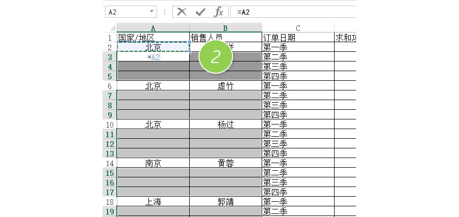
Task: Click cell C4 containing 第三季
Action: click(298, 67)
